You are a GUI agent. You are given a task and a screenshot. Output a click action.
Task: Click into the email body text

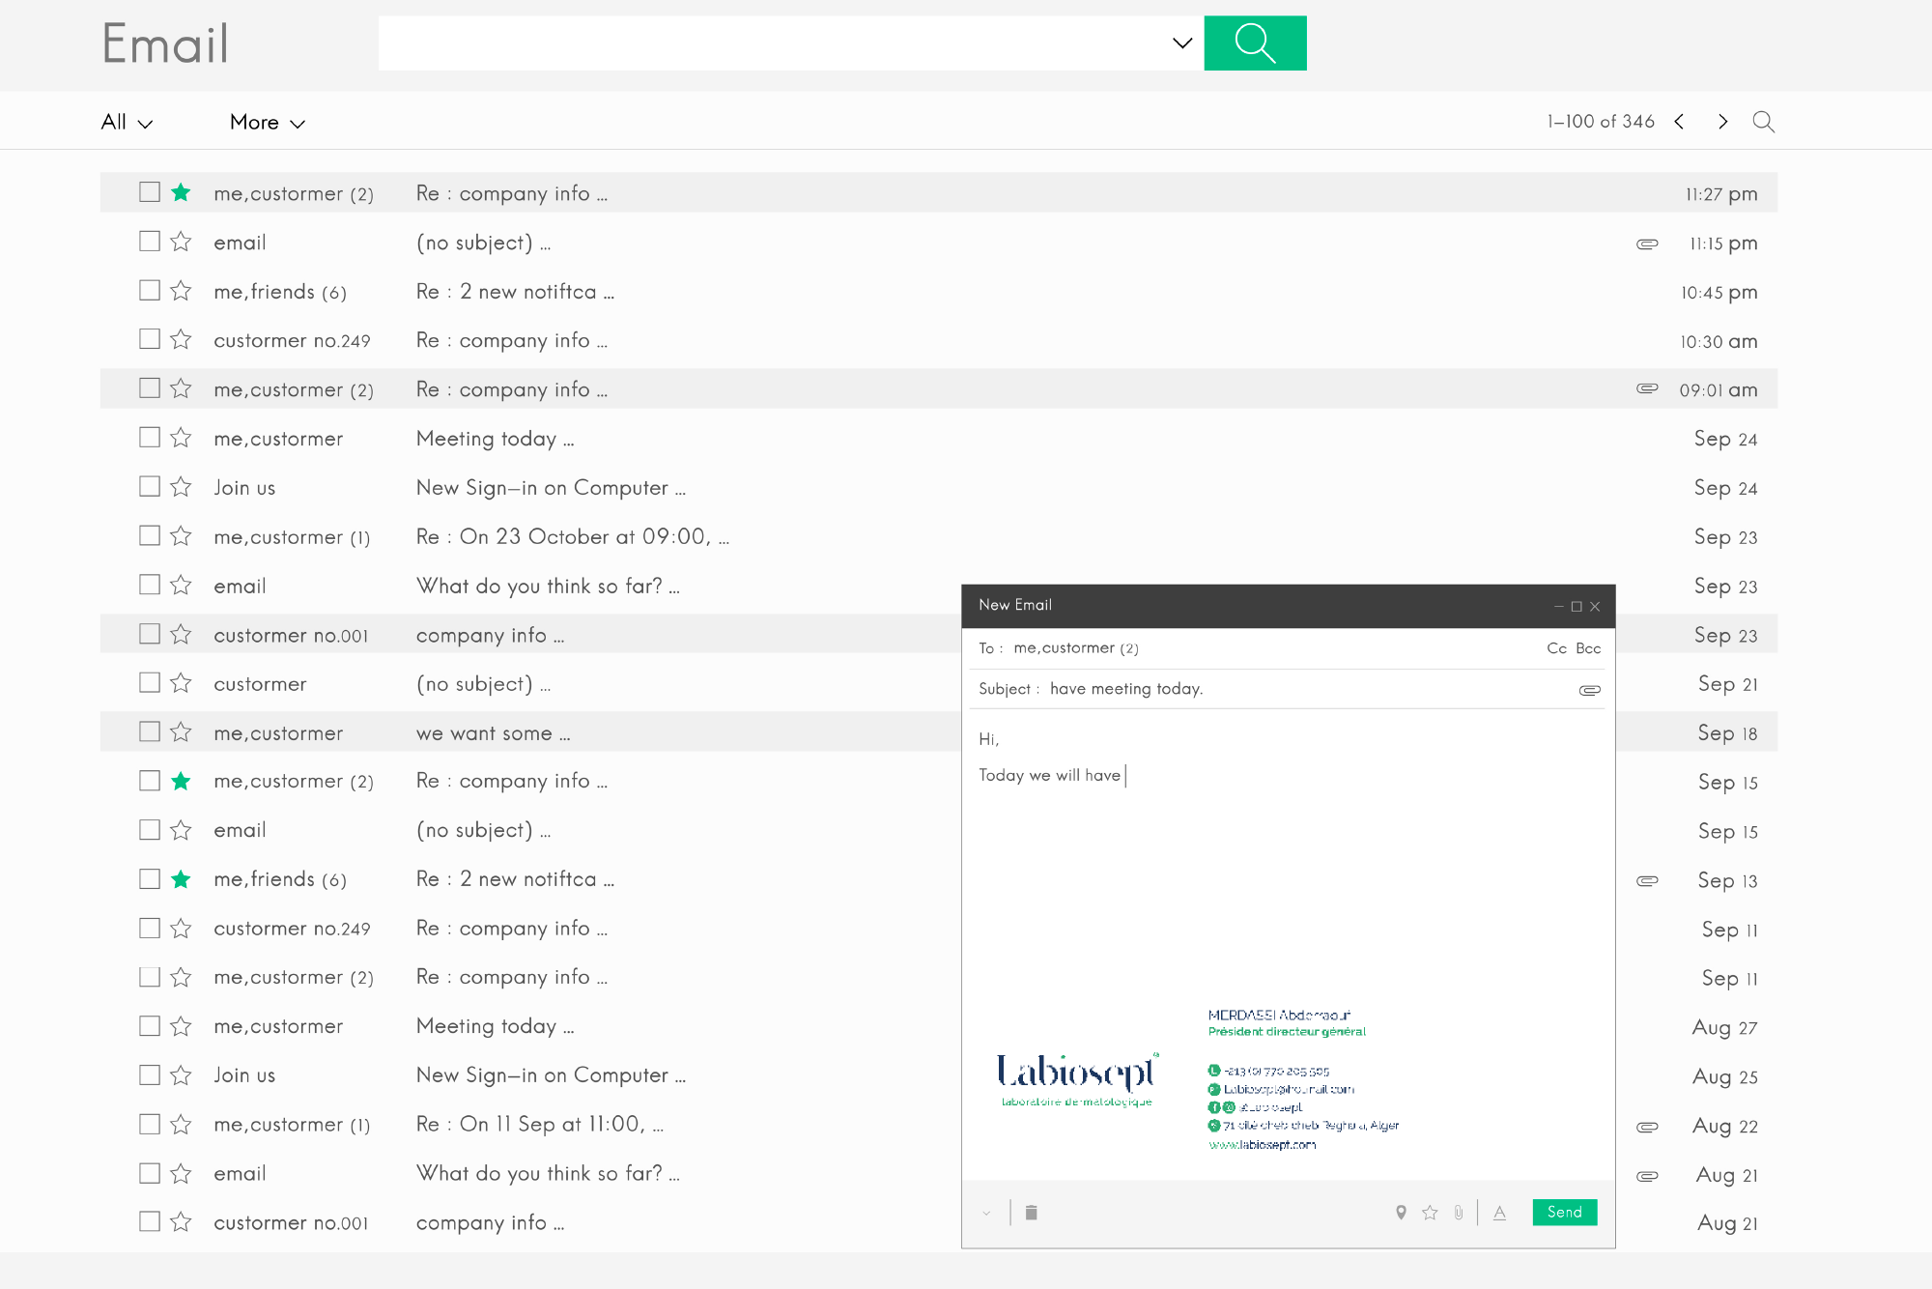click(x=1285, y=870)
